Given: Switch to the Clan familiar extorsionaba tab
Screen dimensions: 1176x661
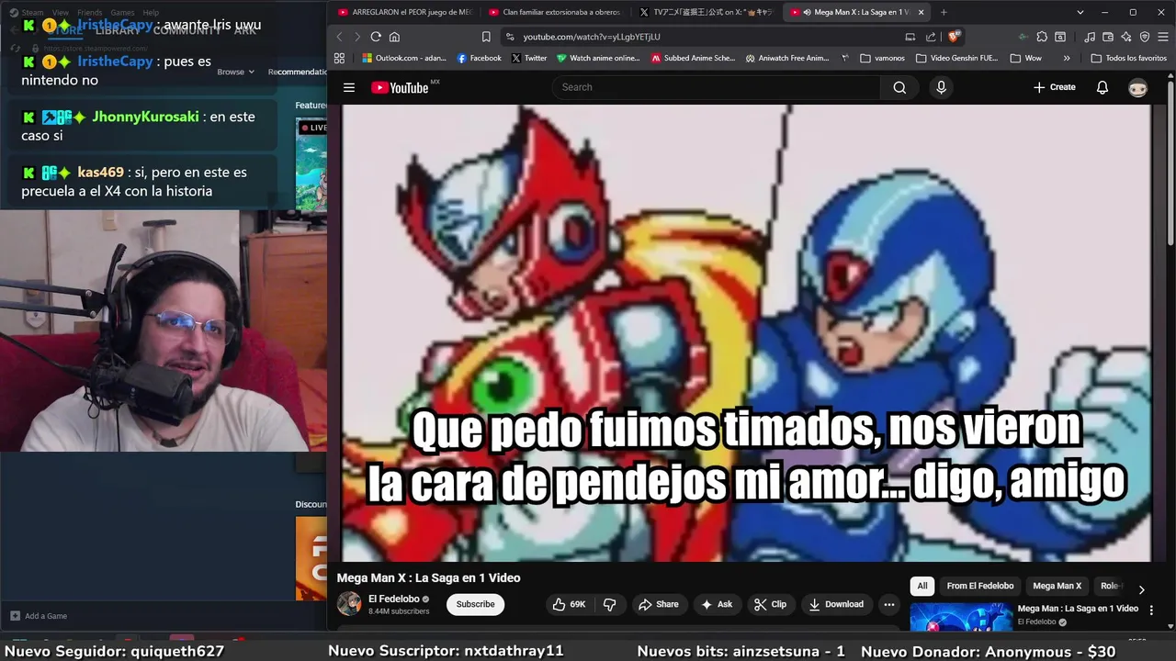Looking at the screenshot, I should 554,12.
